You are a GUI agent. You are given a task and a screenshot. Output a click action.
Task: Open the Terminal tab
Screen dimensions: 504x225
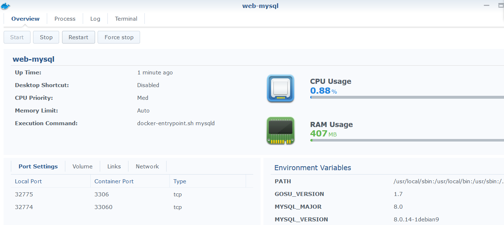(x=126, y=19)
